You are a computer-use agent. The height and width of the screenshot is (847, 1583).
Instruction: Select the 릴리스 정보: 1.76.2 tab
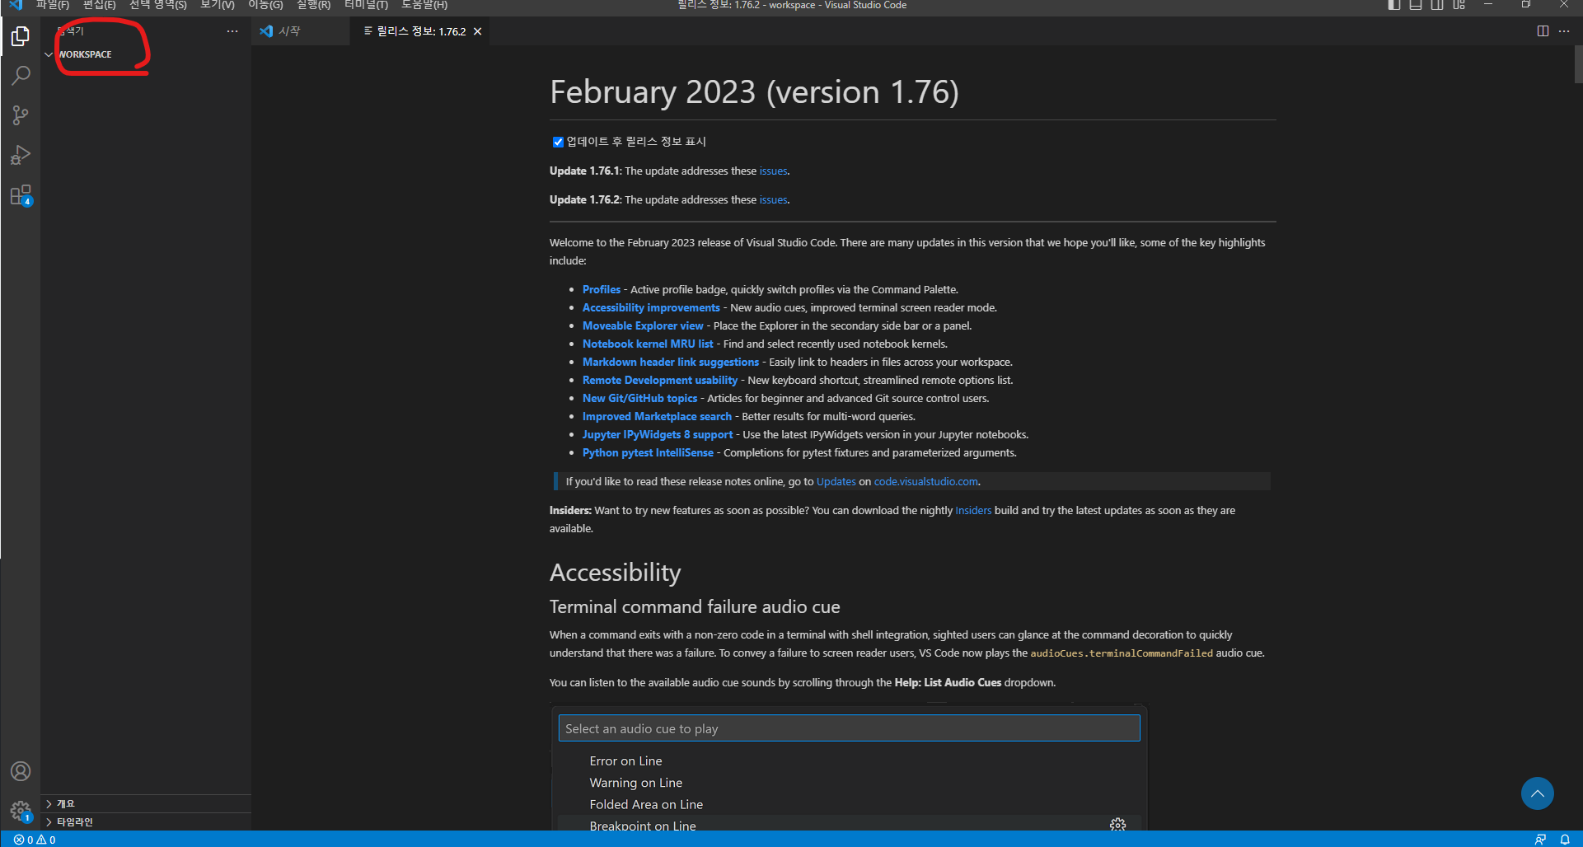tap(420, 31)
